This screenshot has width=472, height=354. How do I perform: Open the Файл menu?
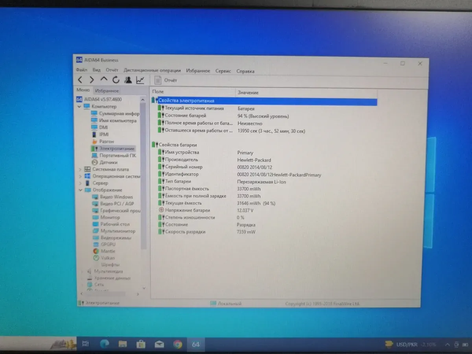(82, 70)
